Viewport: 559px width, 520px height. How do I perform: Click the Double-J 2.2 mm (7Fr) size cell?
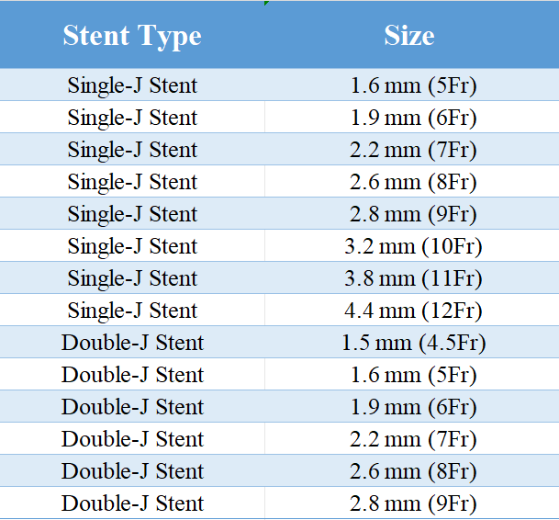412,438
